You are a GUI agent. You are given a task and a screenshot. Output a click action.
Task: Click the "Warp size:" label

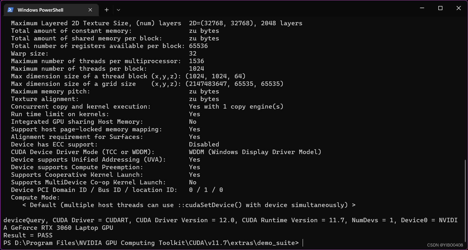click(x=30, y=53)
